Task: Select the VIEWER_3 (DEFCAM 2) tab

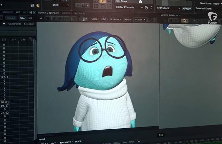Action: coord(171,15)
